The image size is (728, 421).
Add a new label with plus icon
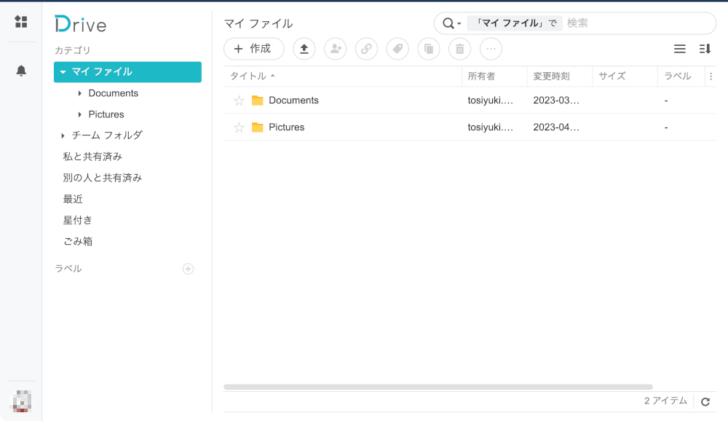[x=188, y=269]
